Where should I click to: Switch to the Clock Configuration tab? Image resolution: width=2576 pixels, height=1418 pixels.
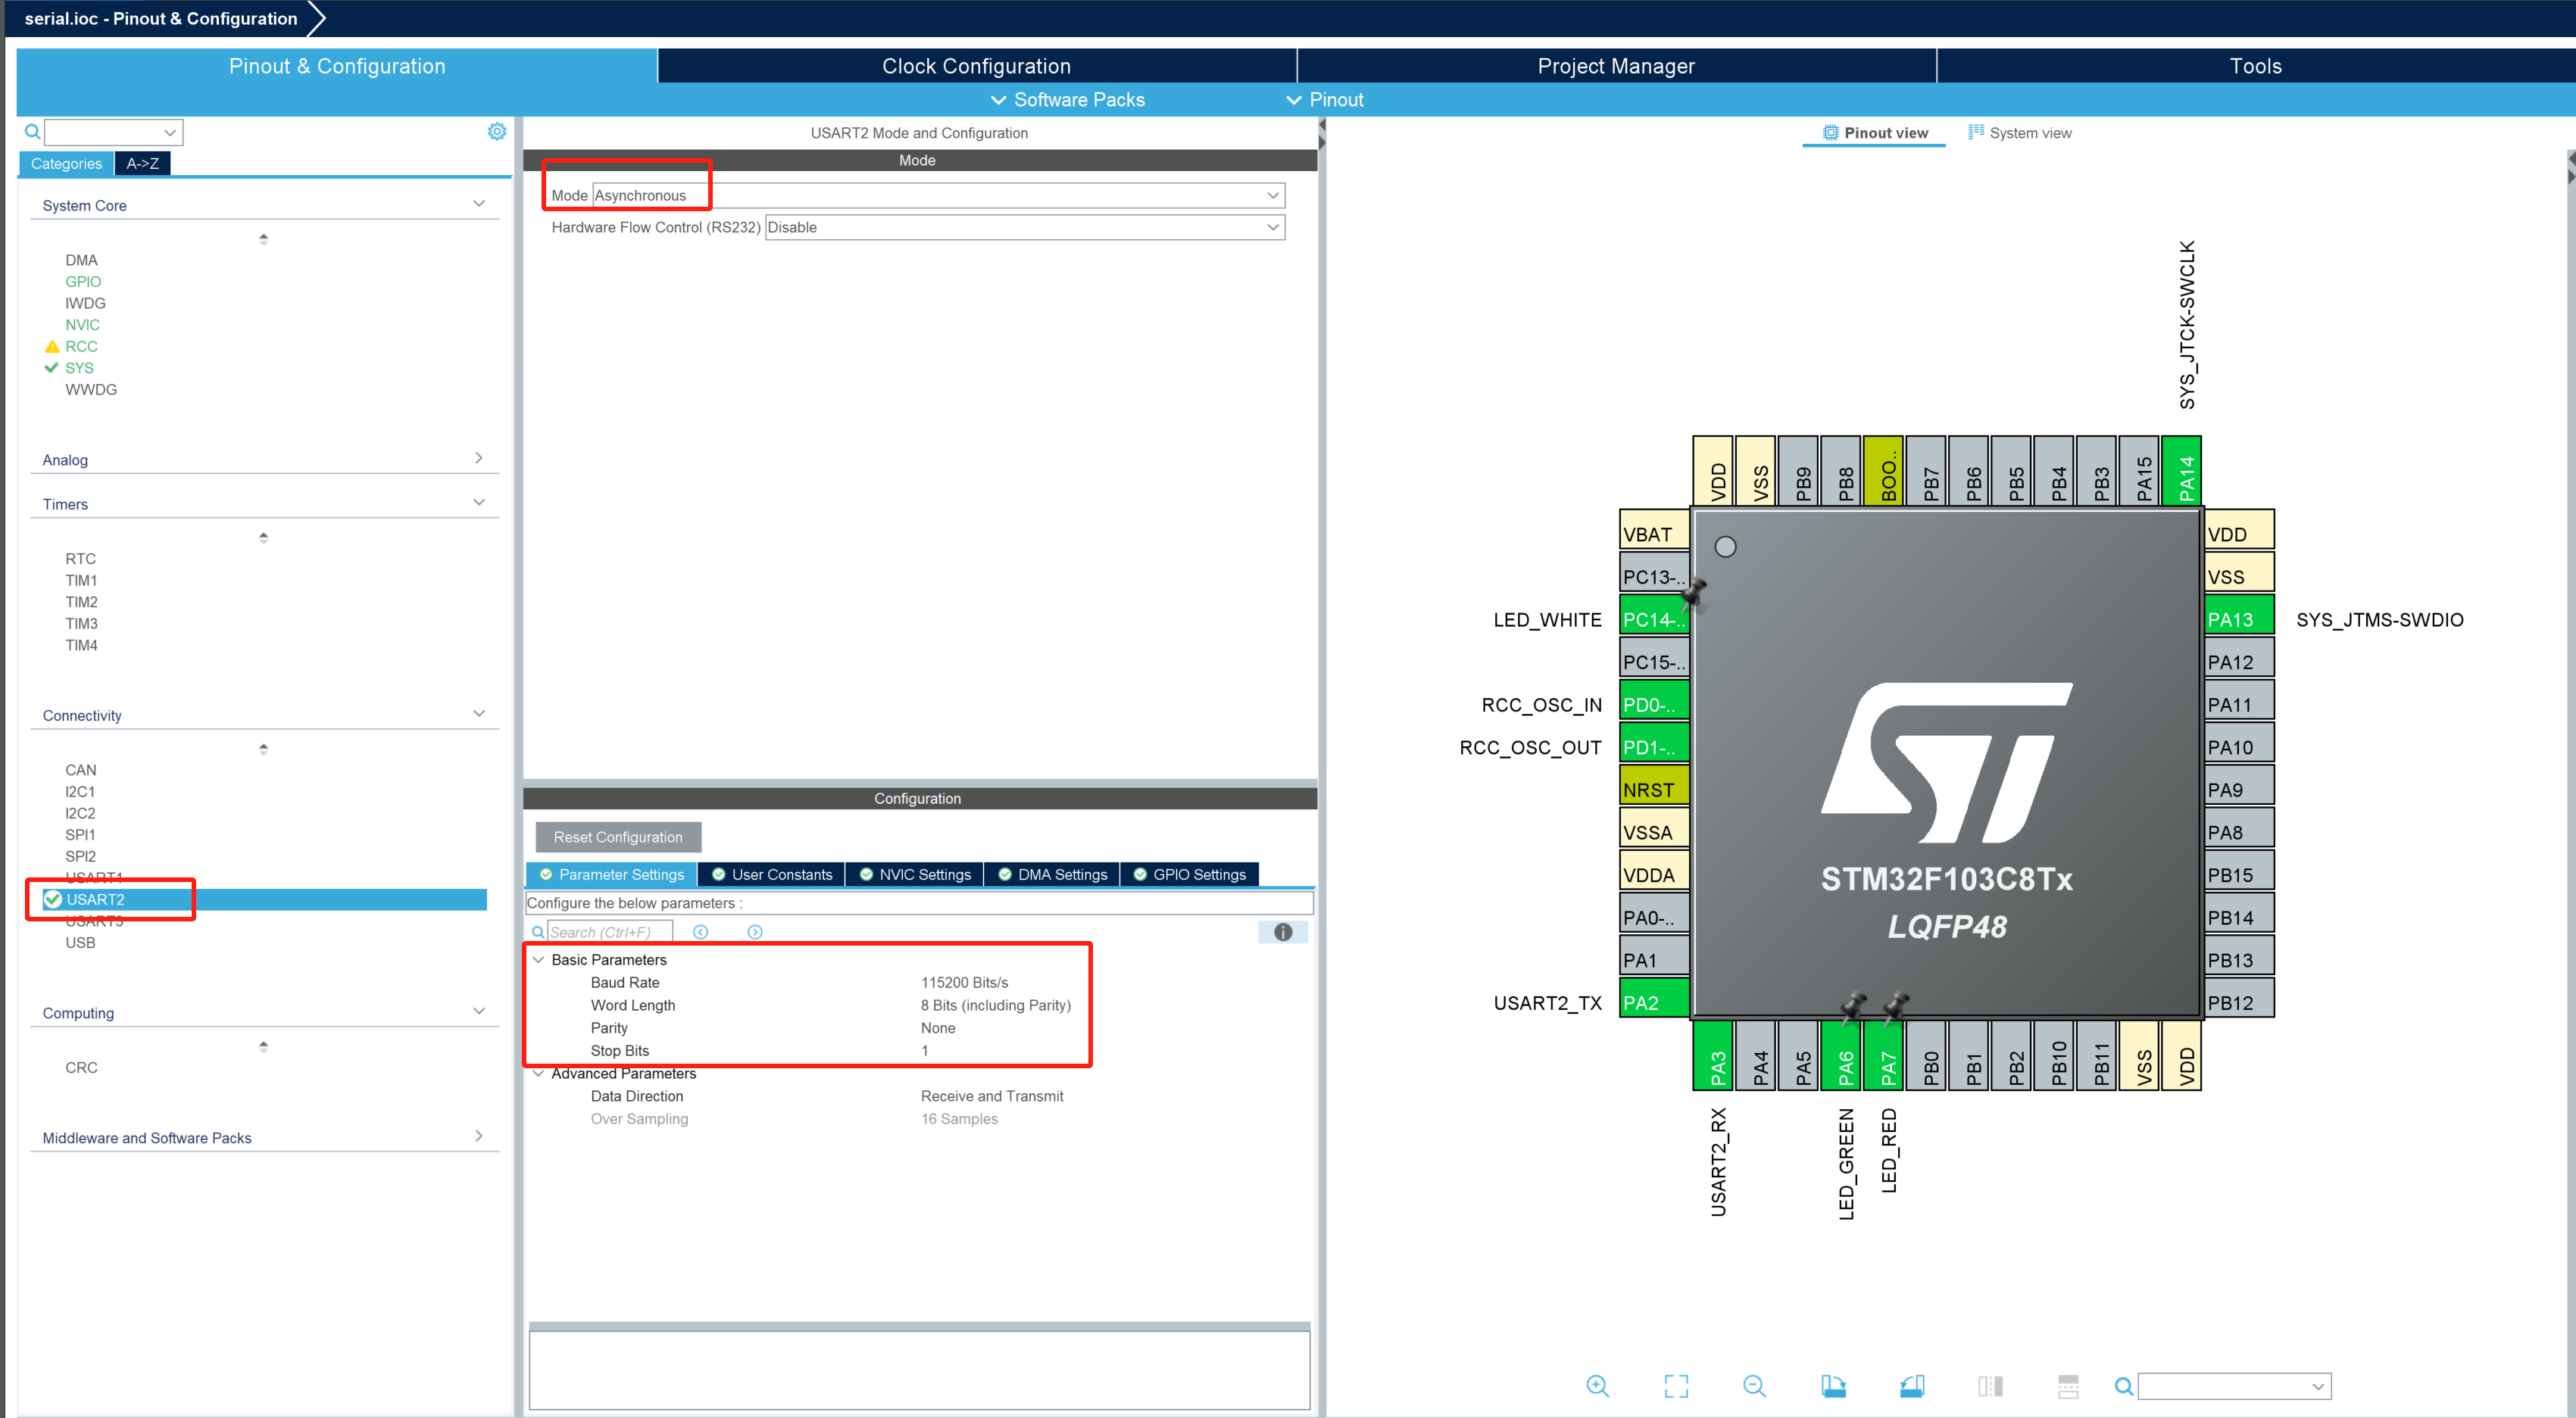[976, 65]
